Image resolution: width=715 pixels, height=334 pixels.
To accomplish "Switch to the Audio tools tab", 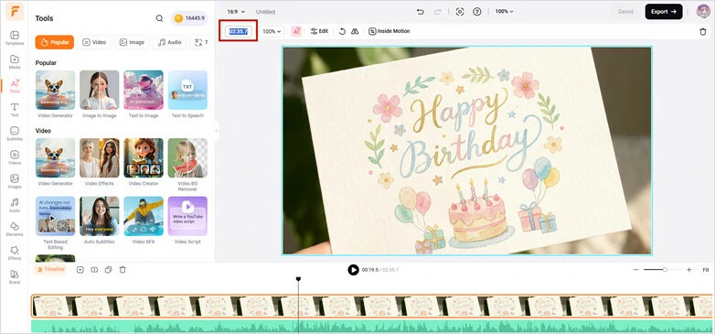I will (169, 42).
